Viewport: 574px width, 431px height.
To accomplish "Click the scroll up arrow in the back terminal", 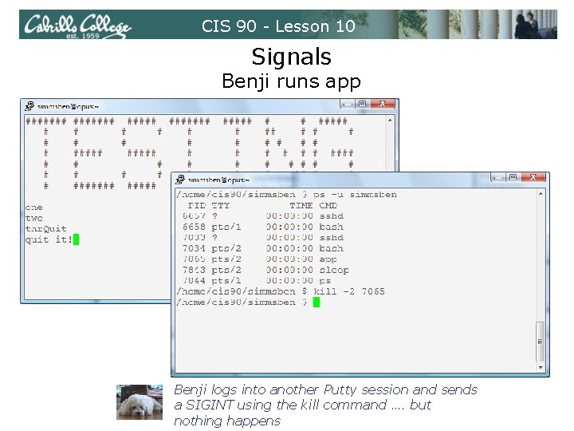I will coord(390,121).
